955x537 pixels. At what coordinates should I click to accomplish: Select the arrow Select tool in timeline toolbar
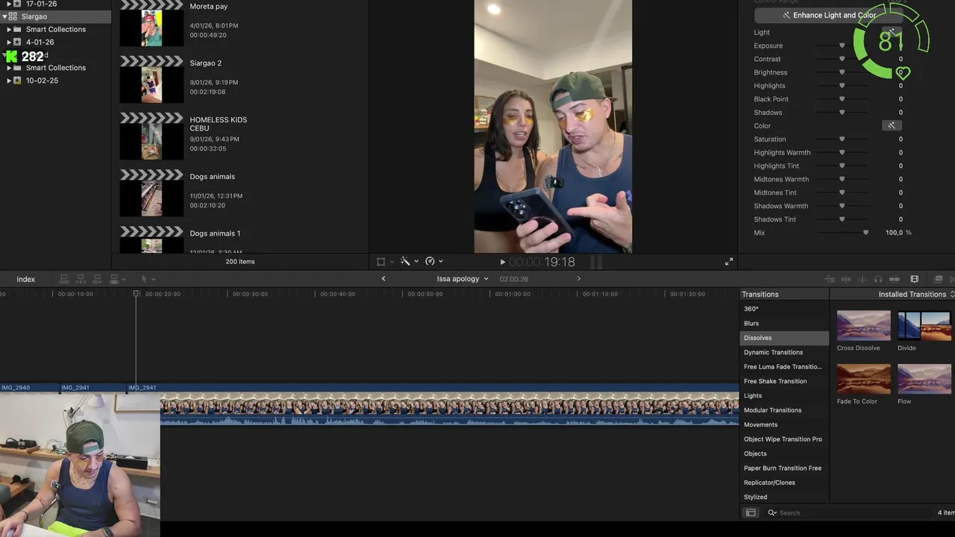tap(144, 279)
